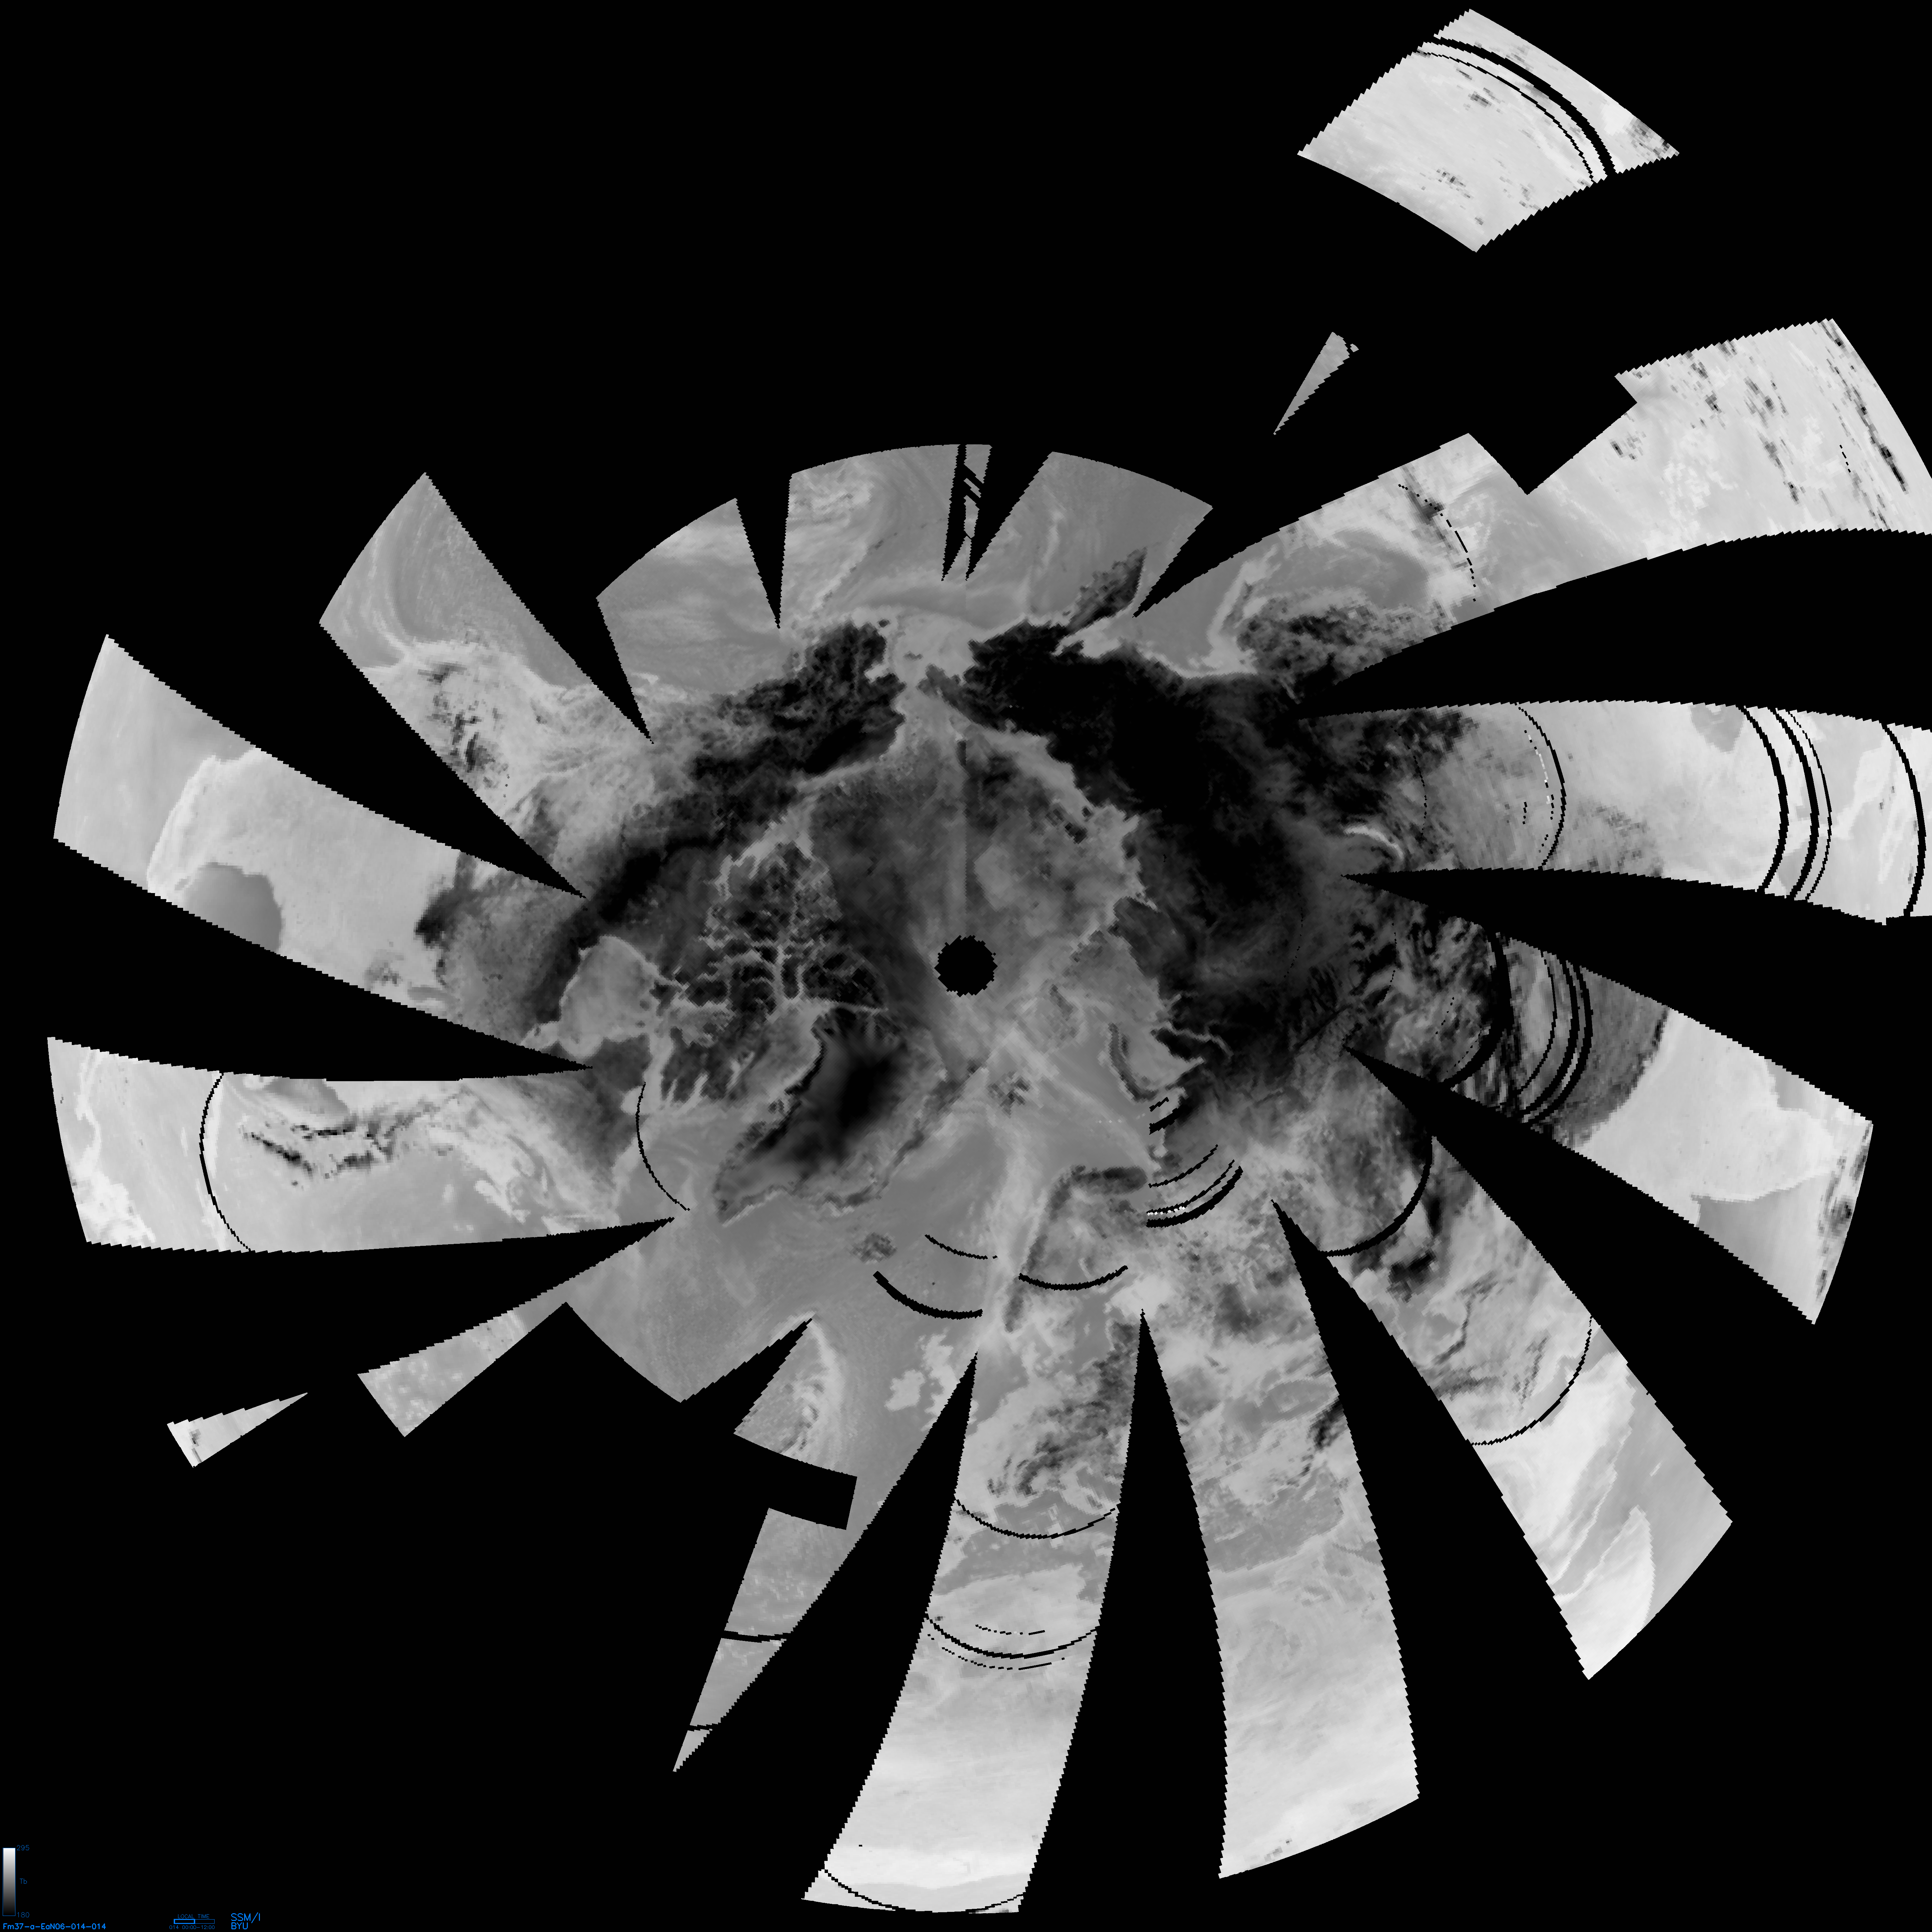Click the local time range indicator bar
The height and width of the screenshot is (1932, 1932).
[194, 1922]
